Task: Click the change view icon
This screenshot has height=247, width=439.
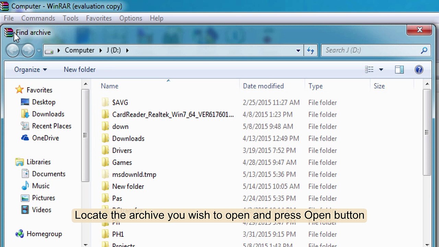Action: click(369, 70)
